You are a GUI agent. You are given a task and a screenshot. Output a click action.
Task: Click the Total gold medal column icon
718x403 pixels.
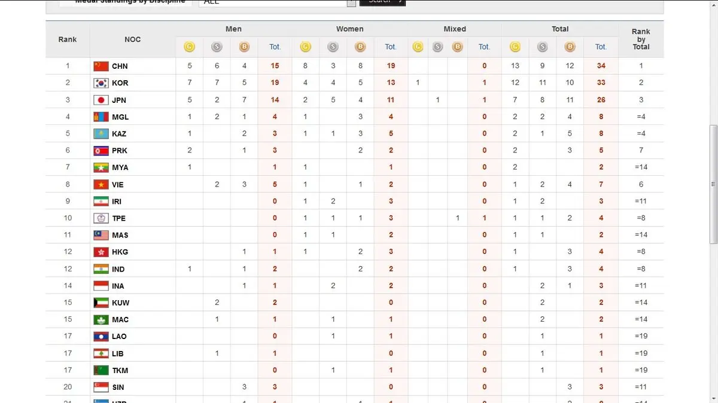[x=515, y=47]
